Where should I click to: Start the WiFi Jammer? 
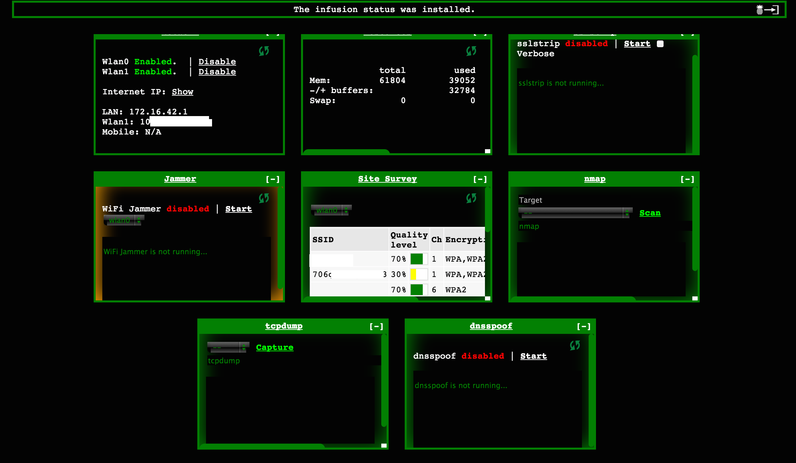pos(238,209)
